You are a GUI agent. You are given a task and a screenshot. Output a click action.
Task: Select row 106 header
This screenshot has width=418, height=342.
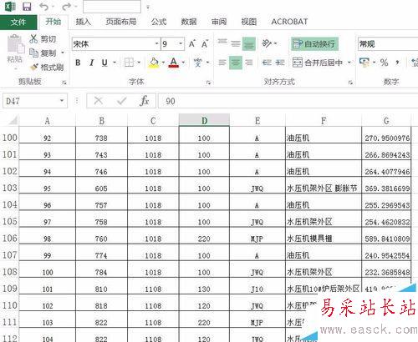click(10, 238)
